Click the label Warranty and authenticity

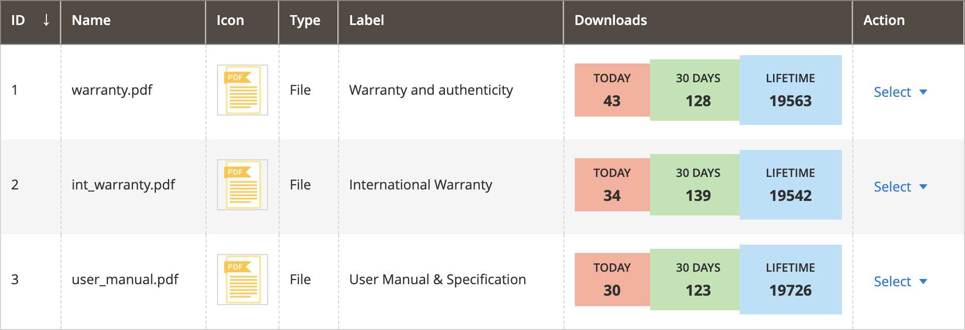coord(431,90)
